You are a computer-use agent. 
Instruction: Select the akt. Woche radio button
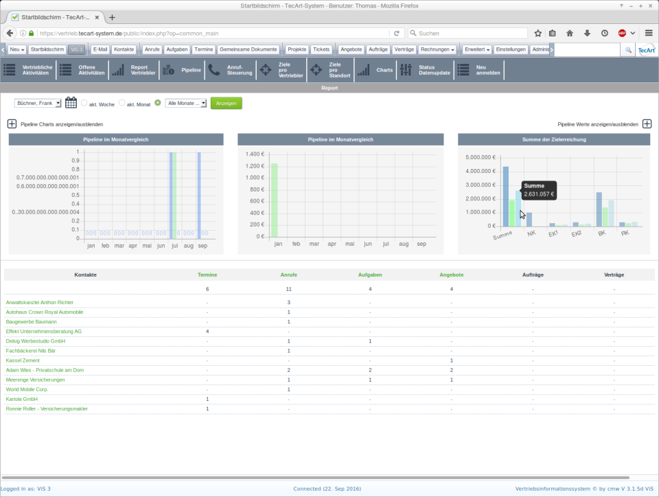tap(84, 103)
